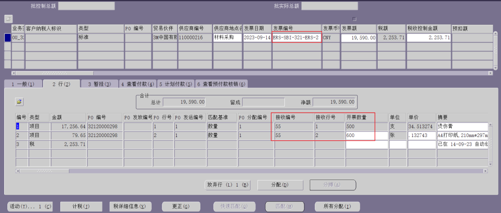Toggle the small checkbox above invoice columns
This screenshot has height=213, width=501.
click(x=354, y=19)
